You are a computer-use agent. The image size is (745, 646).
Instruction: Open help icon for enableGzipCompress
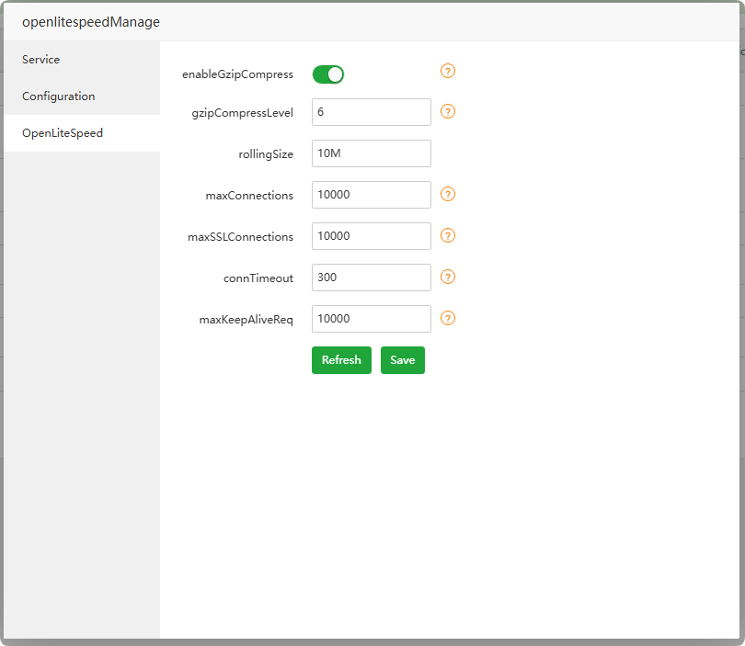click(x=448, y=71)
